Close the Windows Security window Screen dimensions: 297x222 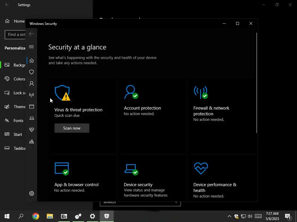point(251,23)
